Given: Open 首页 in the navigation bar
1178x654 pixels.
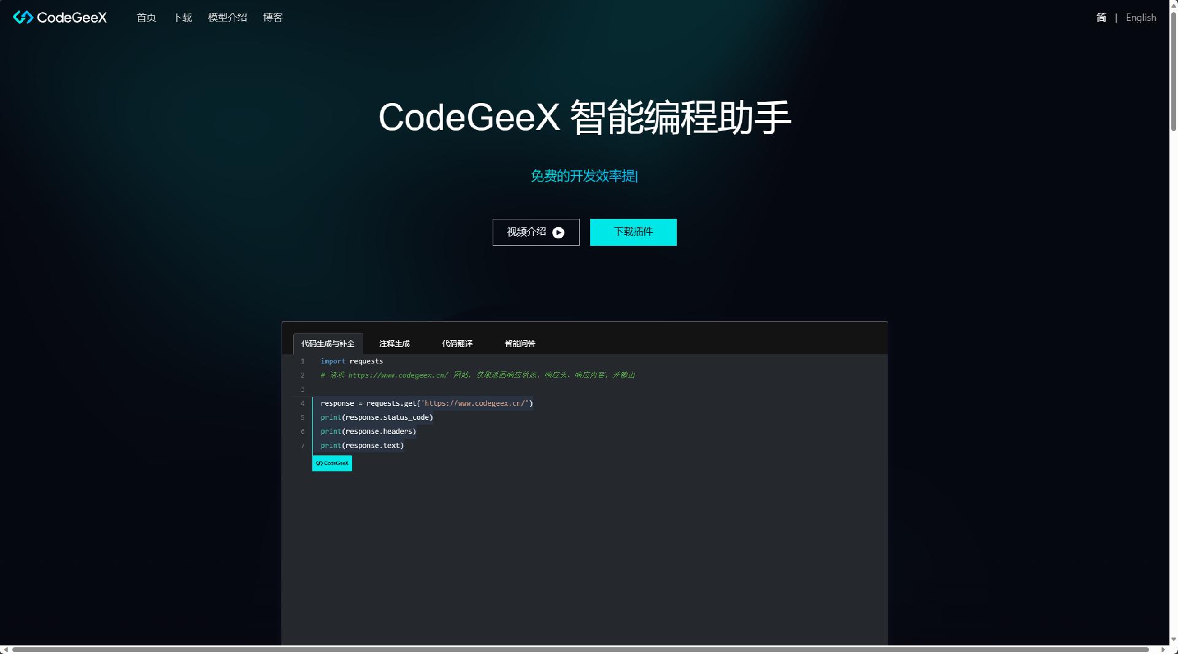Looking at the screenshot, I should (x=146, y=18).
